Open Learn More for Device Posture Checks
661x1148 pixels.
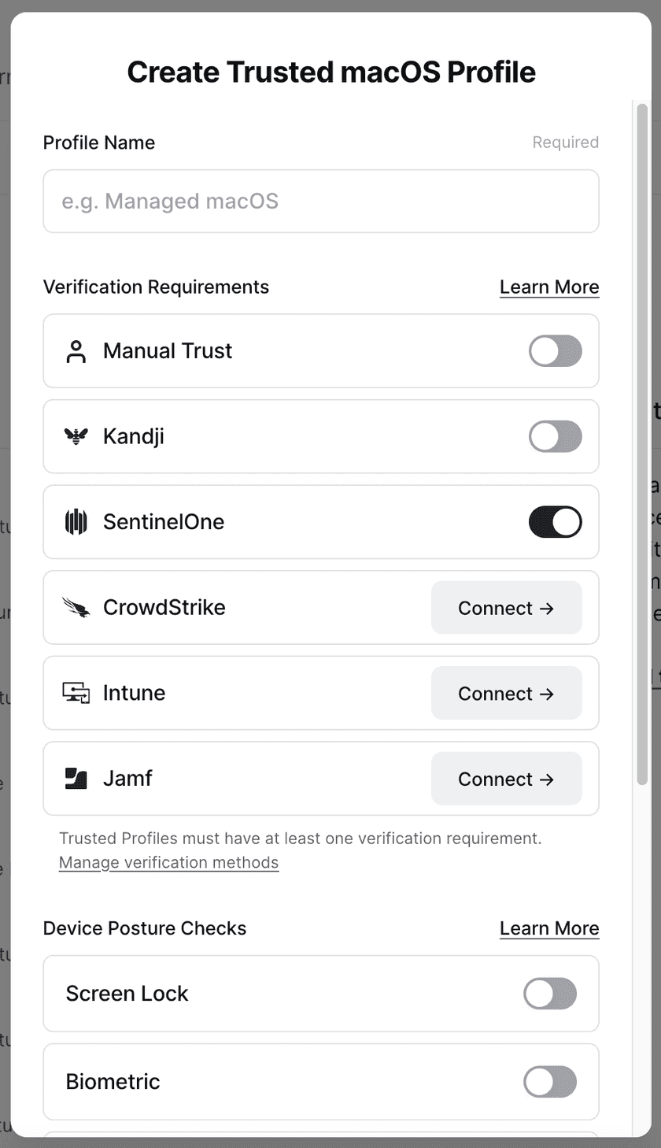pyautogui.click(x=548, y=928)
